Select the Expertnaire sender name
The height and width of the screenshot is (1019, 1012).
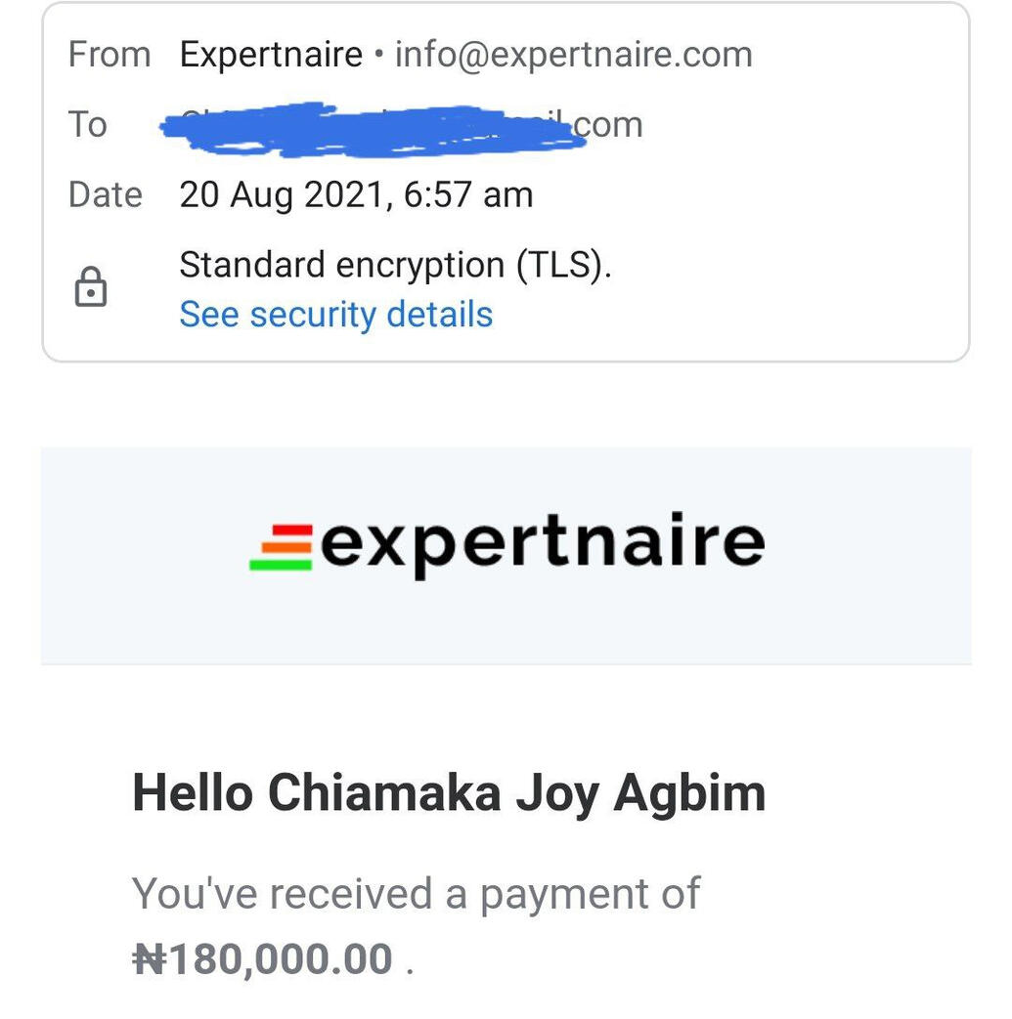click(x=271, y=55)
